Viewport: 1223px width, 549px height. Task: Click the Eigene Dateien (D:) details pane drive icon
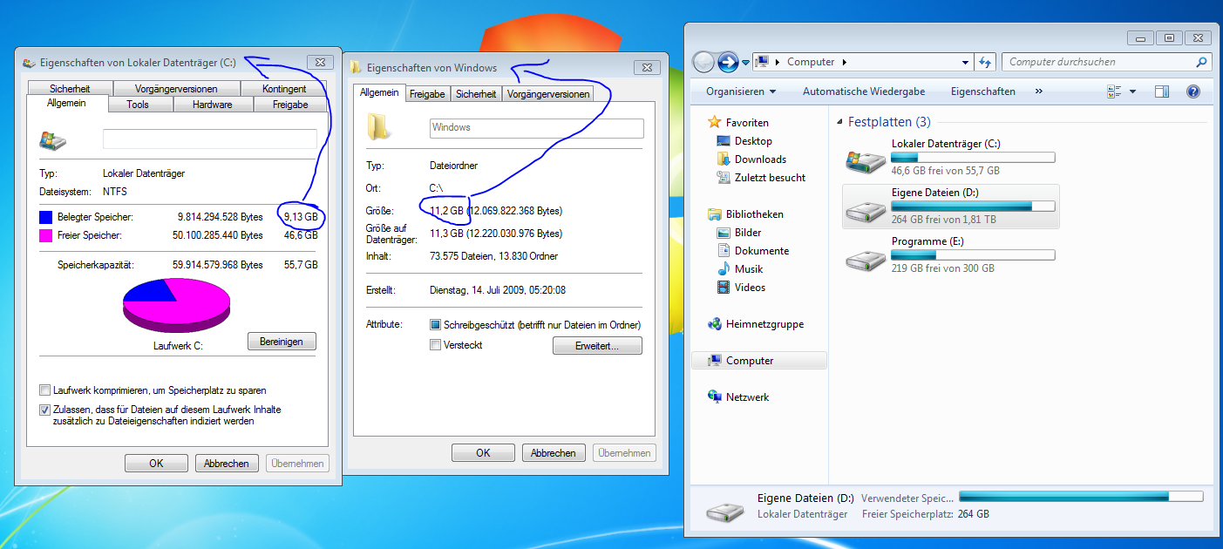point(725,512)
